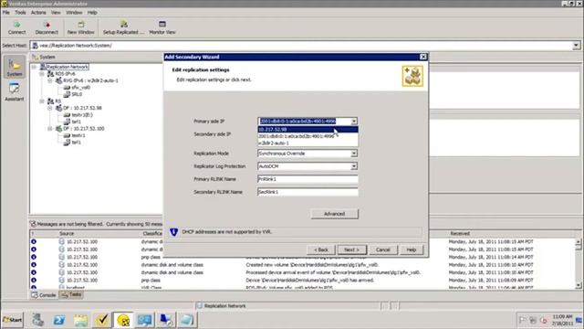Click the checkmark application taskbar icon
This screenshot has height=329, width=584.
(x=101, y=320)
